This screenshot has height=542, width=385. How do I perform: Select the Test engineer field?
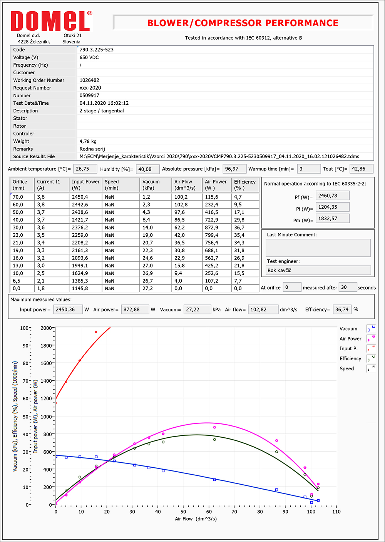pos(318,271)
